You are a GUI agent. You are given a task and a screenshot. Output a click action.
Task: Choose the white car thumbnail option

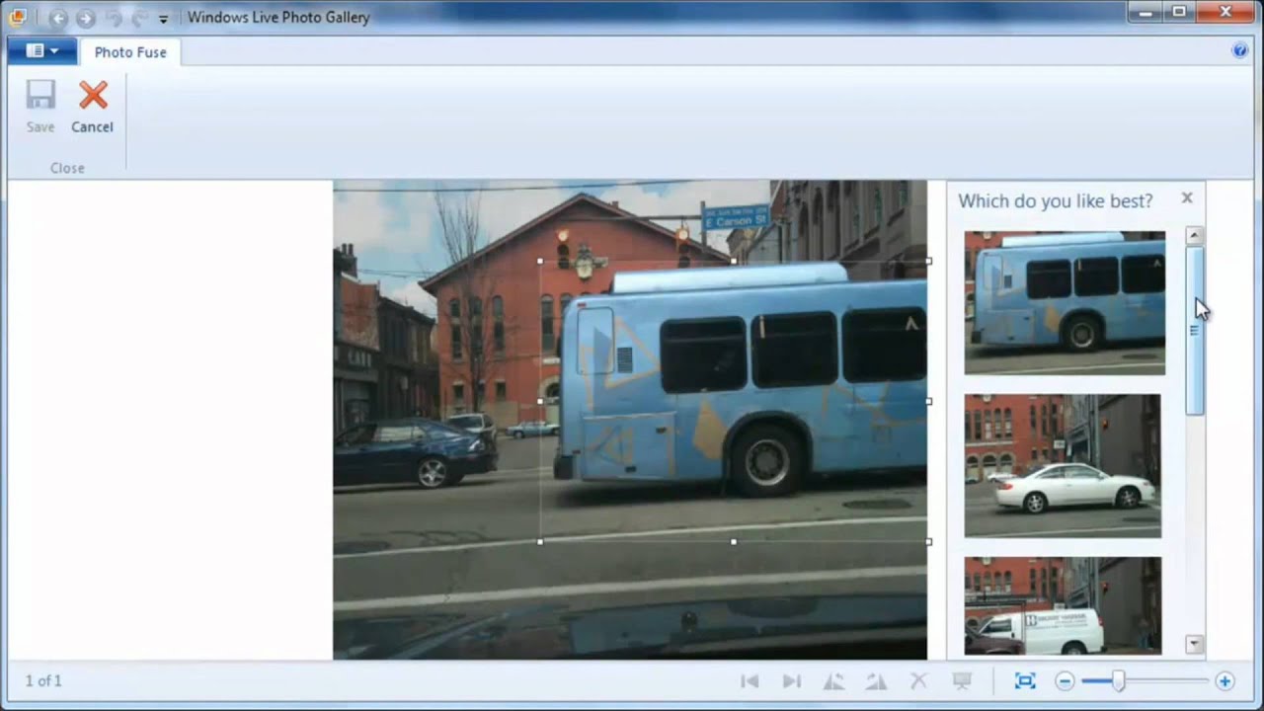click(1063, 465)
